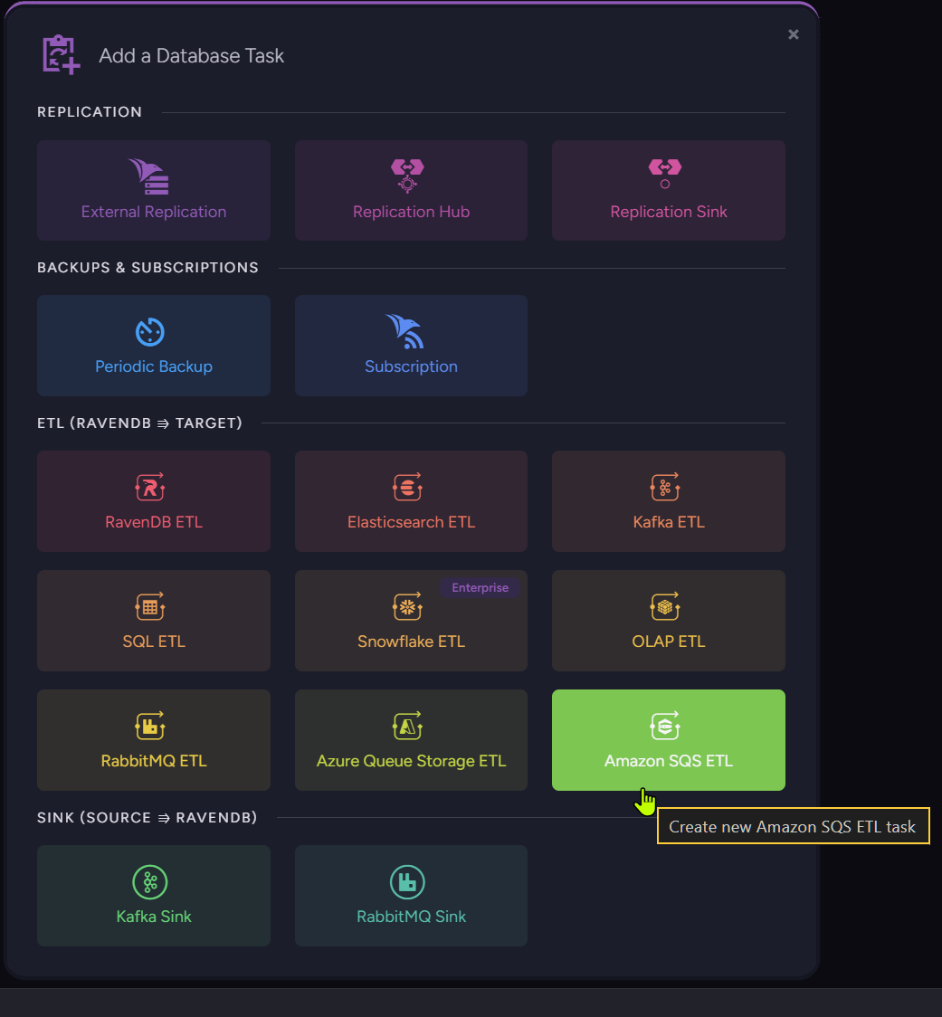
Task: Click the Elasticsearch ETL icon
Action: pyautogui.click(x=407, y=487)
